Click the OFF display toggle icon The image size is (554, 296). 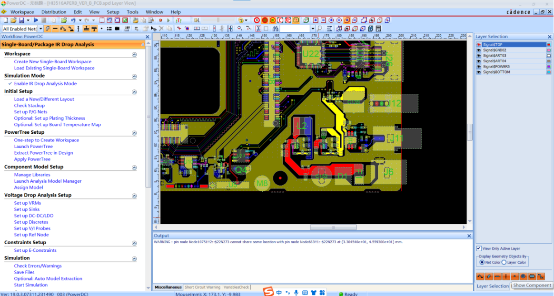(x=127, y=29)
